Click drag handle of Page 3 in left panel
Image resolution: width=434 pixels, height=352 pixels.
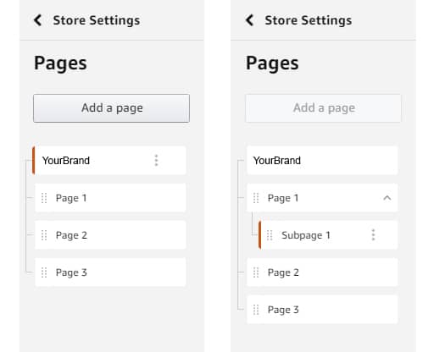(x=44, y=272)
